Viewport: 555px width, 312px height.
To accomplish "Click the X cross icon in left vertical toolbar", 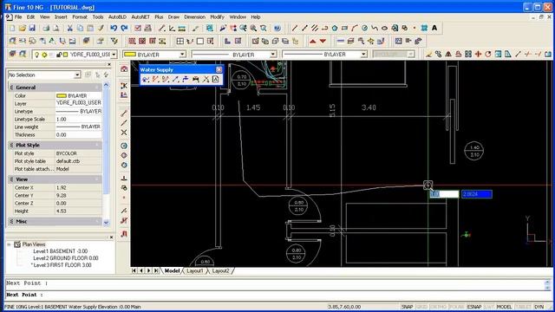I will 124,133.
